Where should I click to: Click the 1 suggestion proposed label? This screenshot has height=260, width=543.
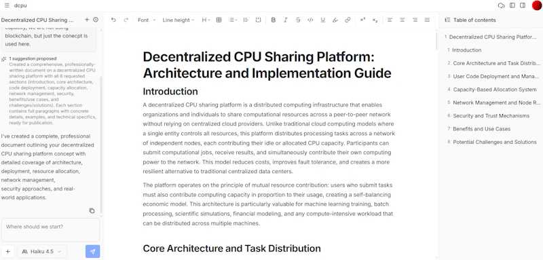click(33, 59)
